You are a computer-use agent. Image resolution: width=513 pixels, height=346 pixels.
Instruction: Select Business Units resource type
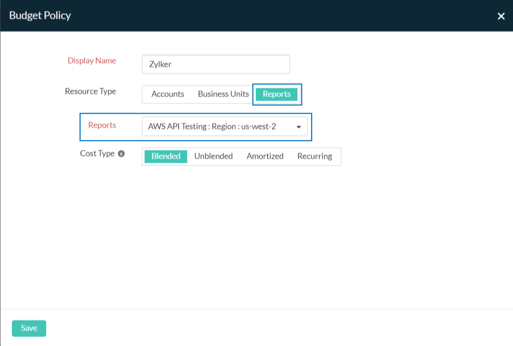[x=223, y=94]
